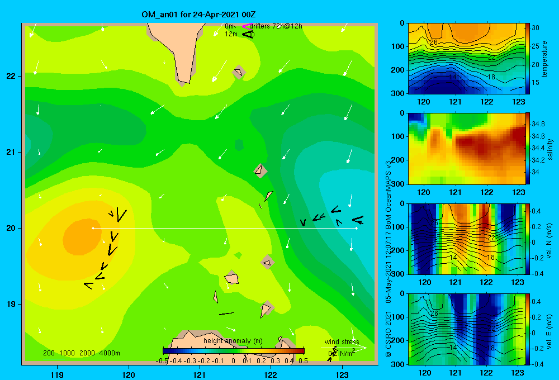Click the 'drifters 72h@12h' legend text
The height and width of the screenshot is (380, 559).
click(x=276, y=26)
